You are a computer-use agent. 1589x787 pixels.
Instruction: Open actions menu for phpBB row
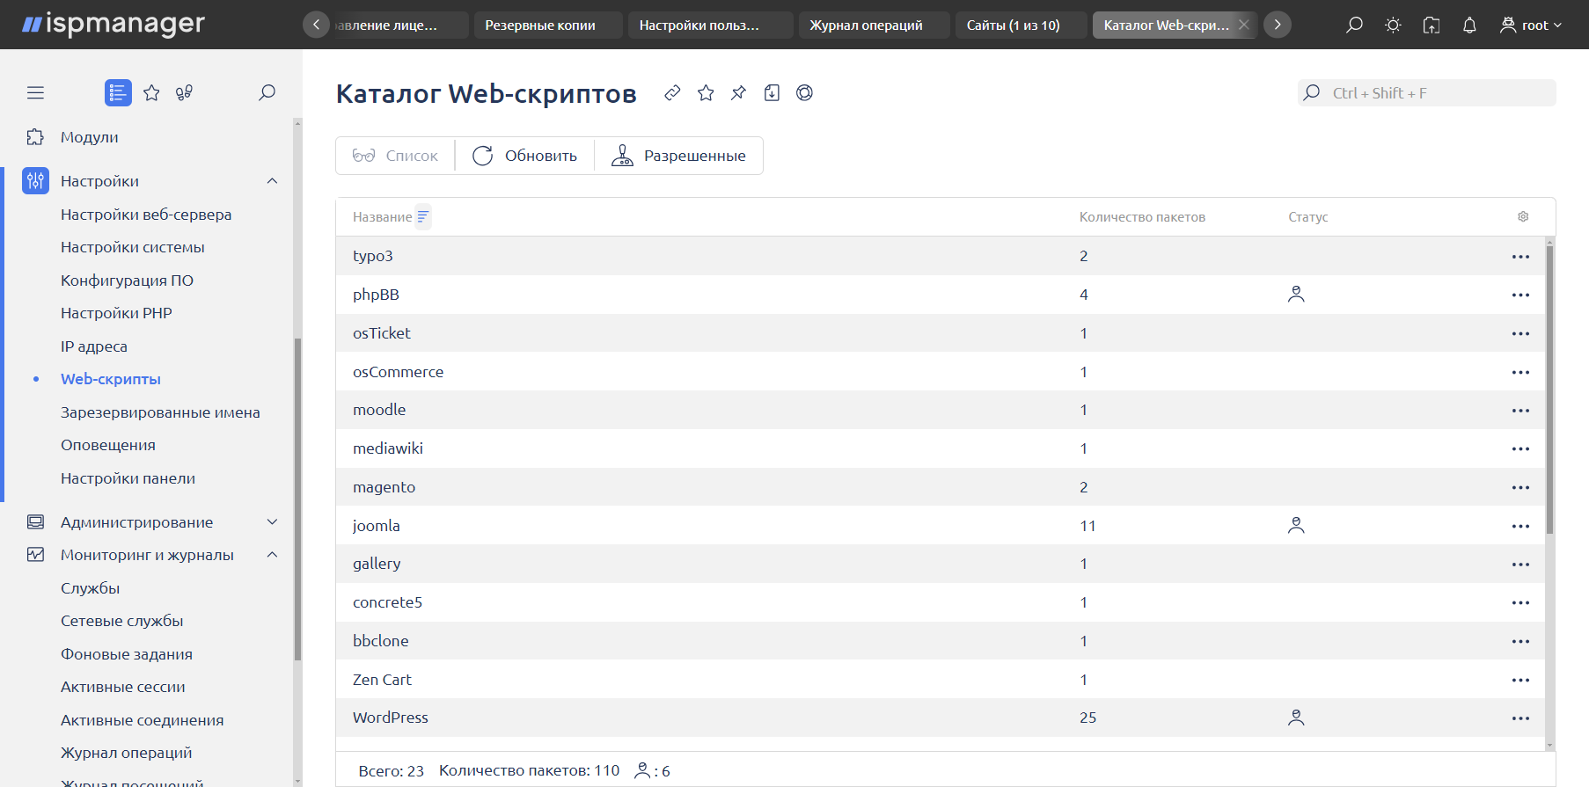pyautogui.click(x=1520, y=295)
